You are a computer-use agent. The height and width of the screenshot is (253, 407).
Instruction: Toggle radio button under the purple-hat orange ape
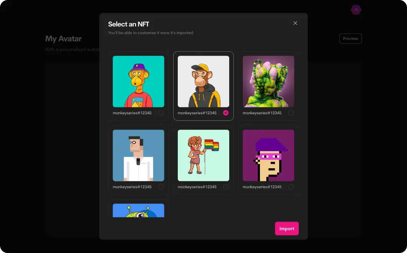click(161, 113)
